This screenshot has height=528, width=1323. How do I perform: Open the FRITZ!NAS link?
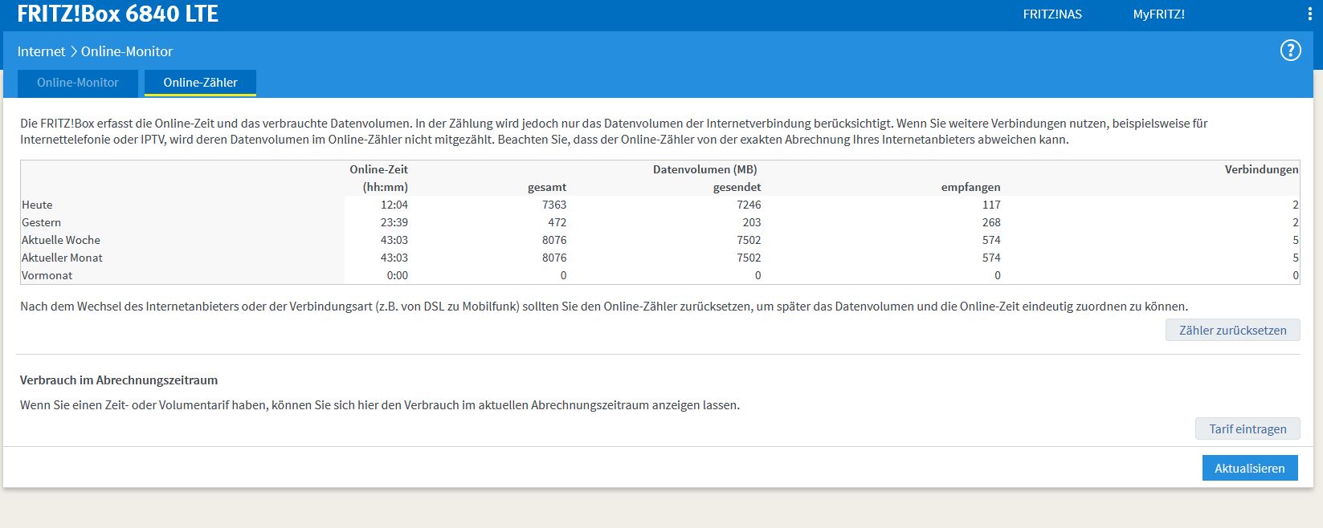[1051, 14]
